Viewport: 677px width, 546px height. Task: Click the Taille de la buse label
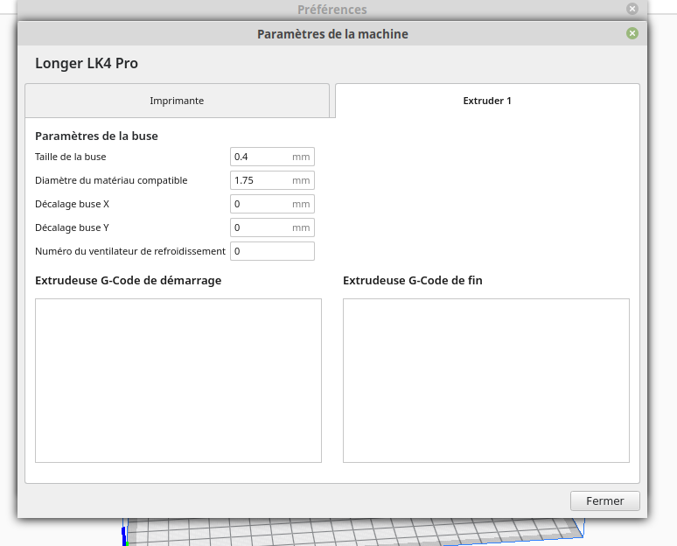point(70,157)
